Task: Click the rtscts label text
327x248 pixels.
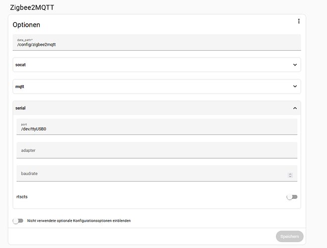Action: (x=22, y=196)
